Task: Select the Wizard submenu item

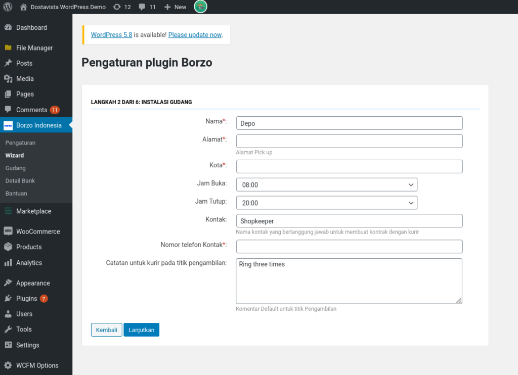Action: 15,156
